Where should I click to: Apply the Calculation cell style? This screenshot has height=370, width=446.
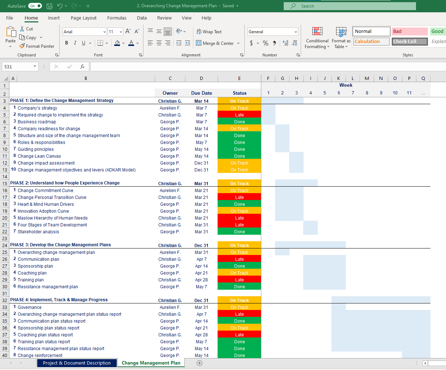371,42
